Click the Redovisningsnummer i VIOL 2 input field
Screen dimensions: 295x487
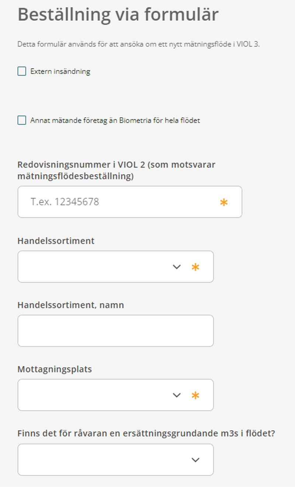[x=130, y=202]
